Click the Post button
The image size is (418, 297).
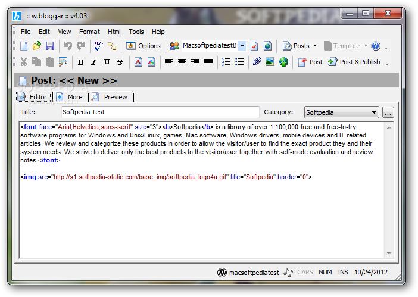pos(310,62)
